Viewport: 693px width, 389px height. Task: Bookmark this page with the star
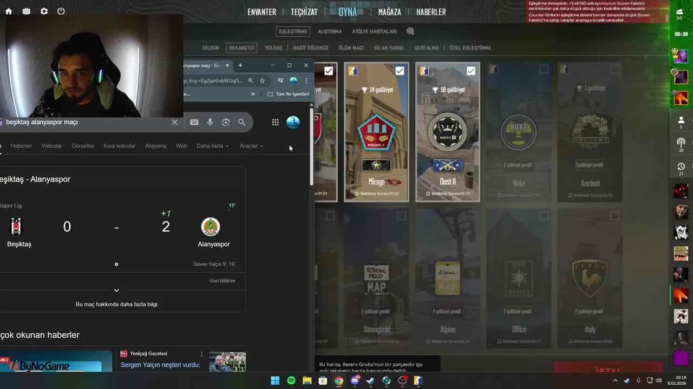263,81
